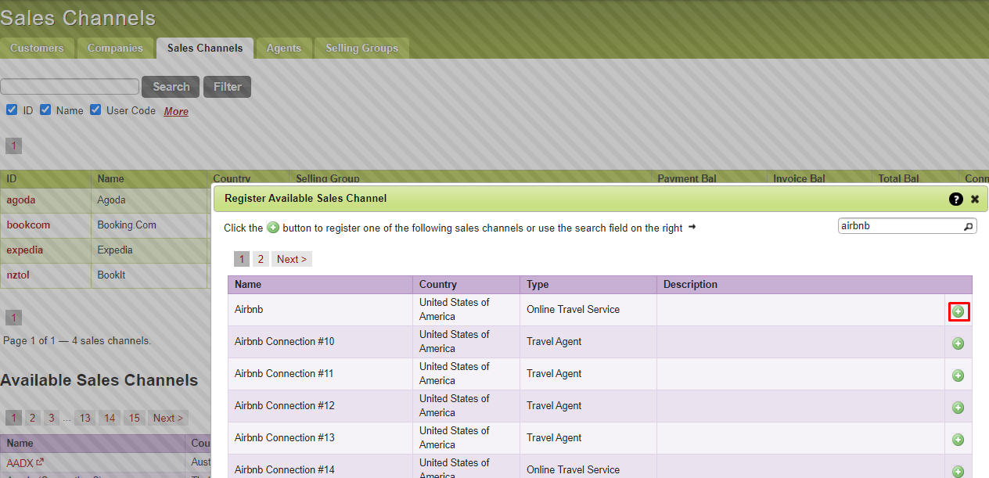Go to page 2 in dialog results
989x478 pixels.
261,259
